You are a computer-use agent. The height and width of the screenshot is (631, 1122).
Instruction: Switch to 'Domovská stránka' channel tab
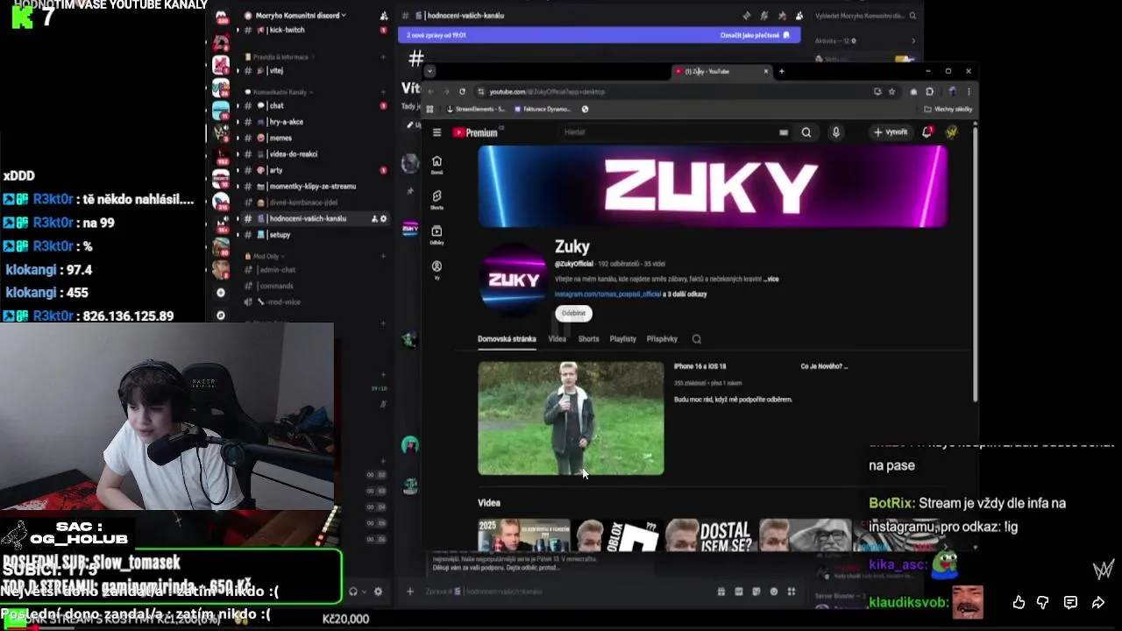coord(507,339)
